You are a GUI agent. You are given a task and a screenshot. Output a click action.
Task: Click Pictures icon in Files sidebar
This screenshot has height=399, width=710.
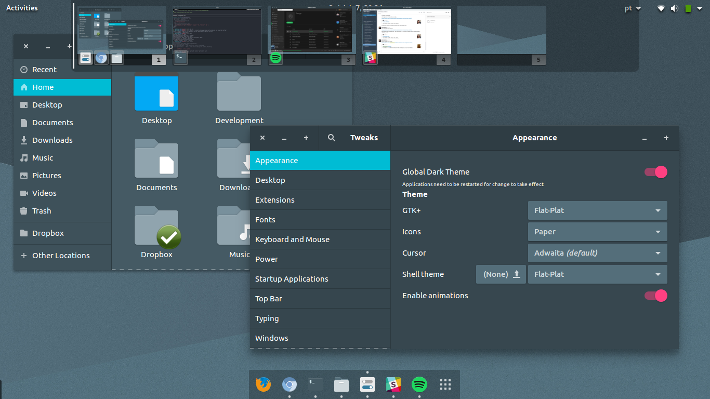tap(24, 176)
